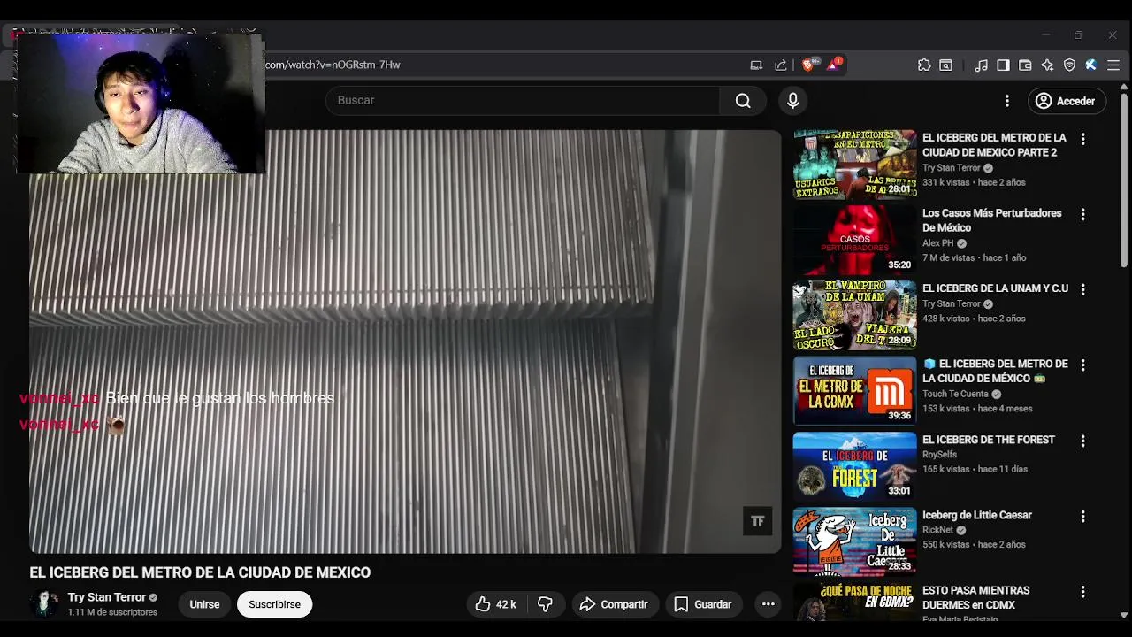Click the tab search icon next to extensions

pos(946,65)
